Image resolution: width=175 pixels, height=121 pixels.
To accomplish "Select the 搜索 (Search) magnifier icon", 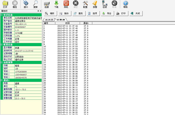I will pyautogui.click(x=35, y=4).
